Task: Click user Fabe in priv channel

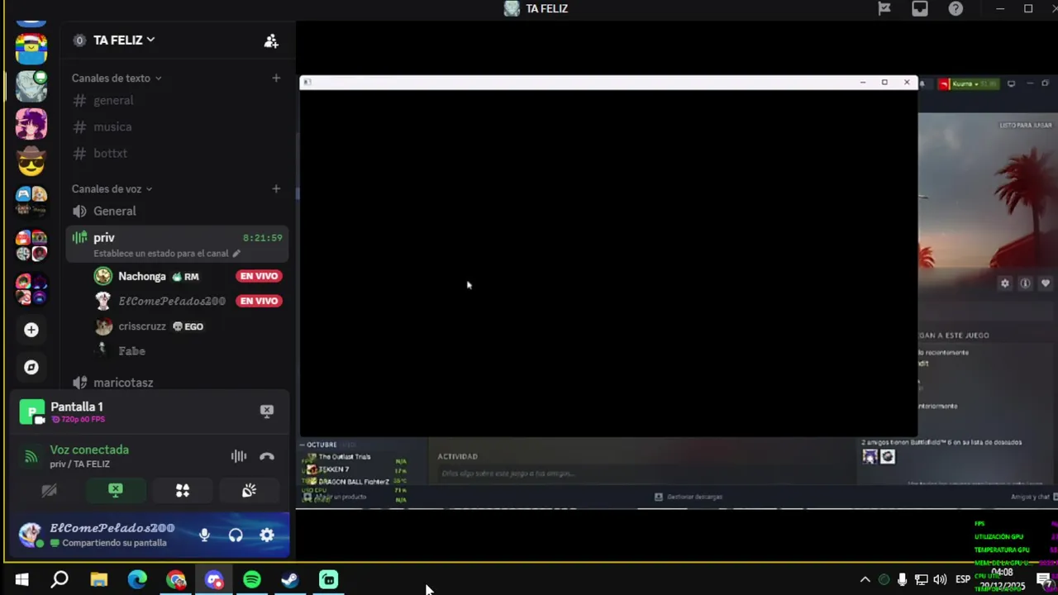Action: pyautogui.click(x=131, y=351)
